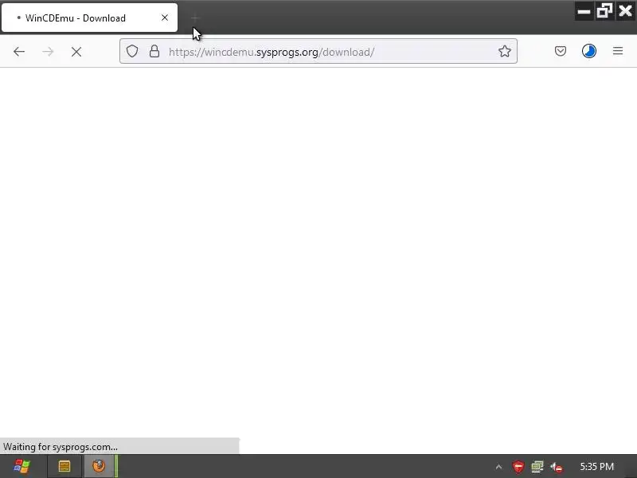Open network status tray icon

coord(537,467)
